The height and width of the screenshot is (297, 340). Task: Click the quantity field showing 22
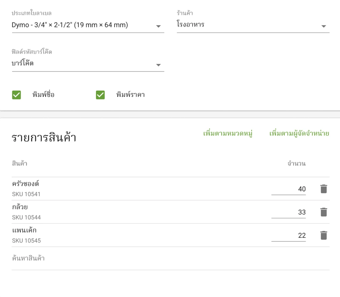coord(288,236)
